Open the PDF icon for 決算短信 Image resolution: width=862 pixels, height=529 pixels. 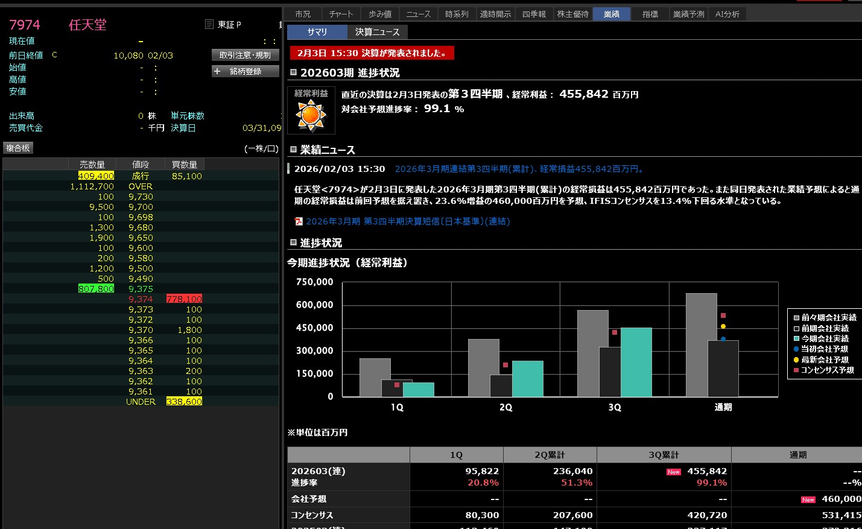pyautogui.click(x=298, y=221)
